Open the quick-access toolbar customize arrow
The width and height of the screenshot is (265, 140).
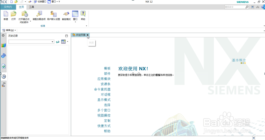tap(59, 2)
